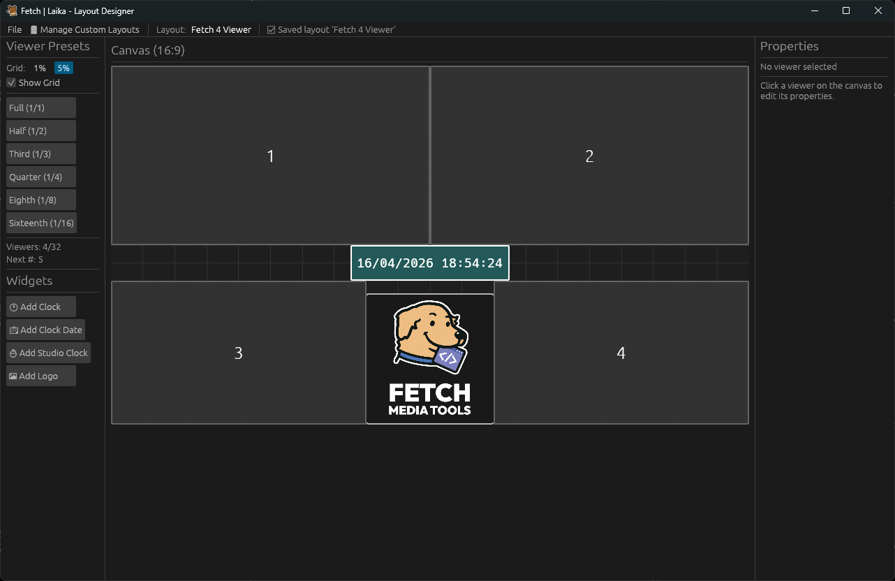Click the calendar icon on Add Clock Date
Viewport: 895px width, 581px height.
point(13,330)
